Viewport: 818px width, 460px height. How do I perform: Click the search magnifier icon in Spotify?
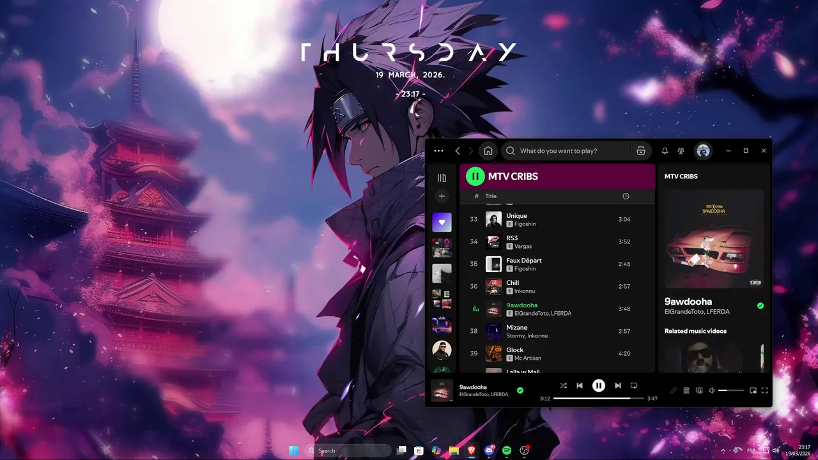click(510, 151)
